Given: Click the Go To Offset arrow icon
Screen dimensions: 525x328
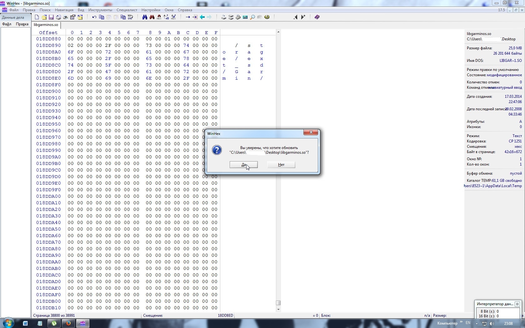Looking at the screenshot, I should (188, 17).
